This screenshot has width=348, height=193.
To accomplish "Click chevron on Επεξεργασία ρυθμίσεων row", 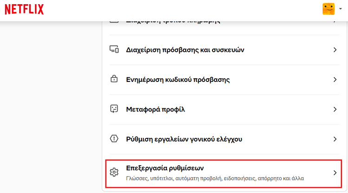I will click(x=335, y=173).
